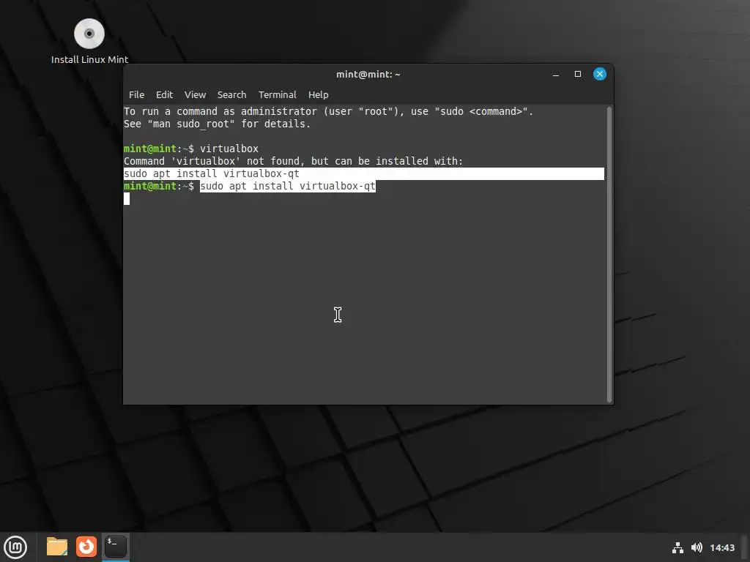
Task: Click the highlighted 'sudo apt install virtualbox-qt' output line
Action: (363, 173)
